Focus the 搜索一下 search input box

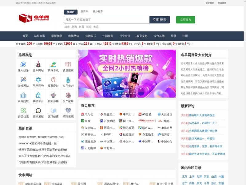[x=106, y=20]
